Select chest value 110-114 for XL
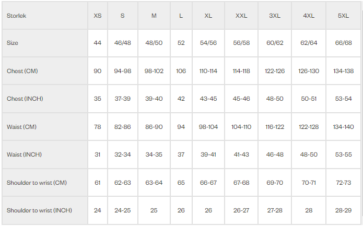The width and height of the screenshot is (363, 226). click(208, 71)
